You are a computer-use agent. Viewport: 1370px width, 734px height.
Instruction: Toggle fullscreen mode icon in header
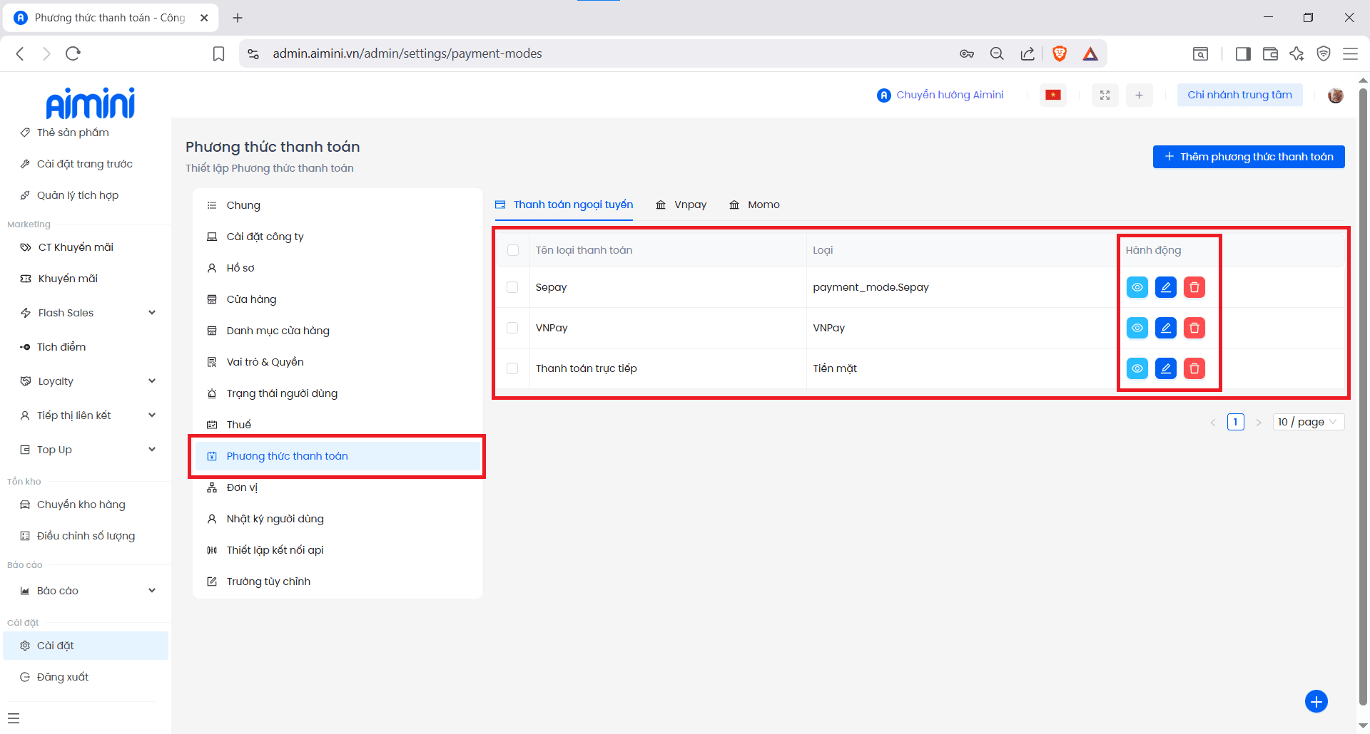click(1105, 95)
